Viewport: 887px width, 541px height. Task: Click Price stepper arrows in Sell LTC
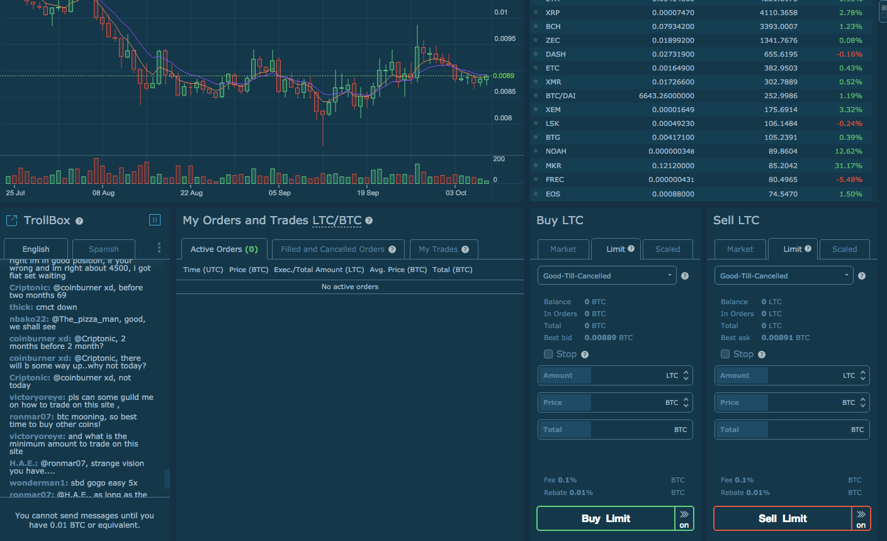(862, 402)
